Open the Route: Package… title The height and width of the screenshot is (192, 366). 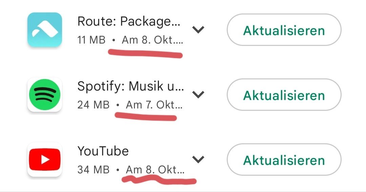[x=129, y=22]
